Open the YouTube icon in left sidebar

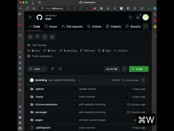click(x=20, y=25)
